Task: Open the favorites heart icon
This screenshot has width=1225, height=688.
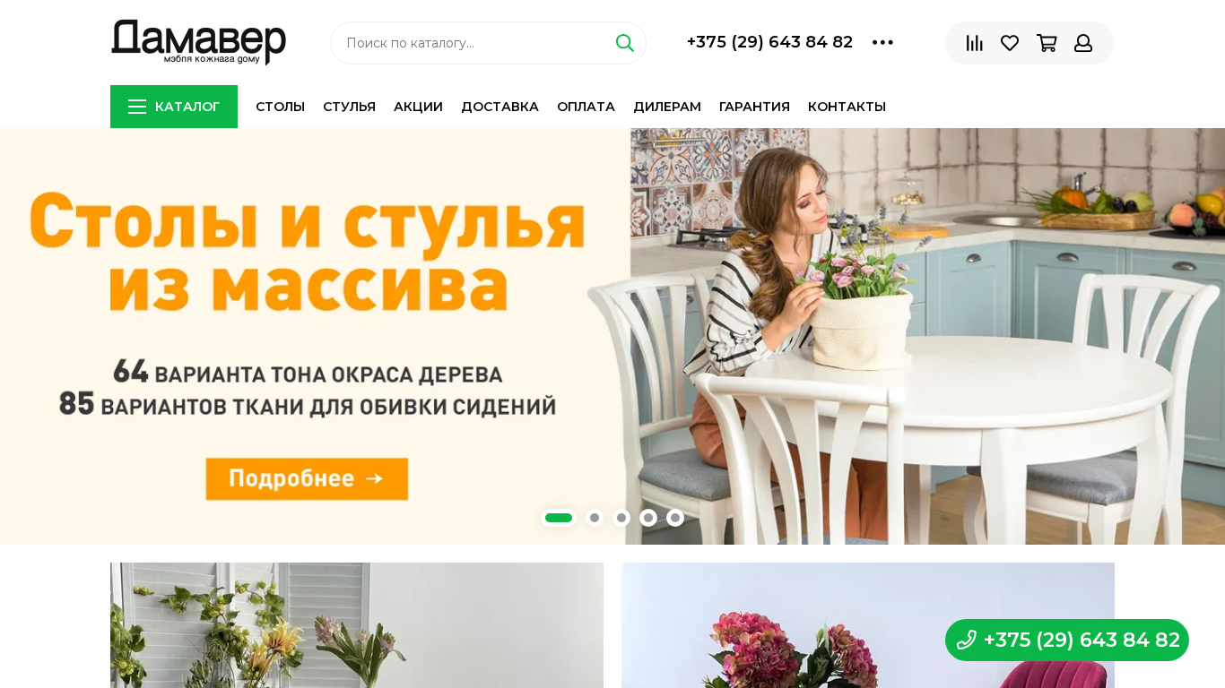Action: 1010,43
